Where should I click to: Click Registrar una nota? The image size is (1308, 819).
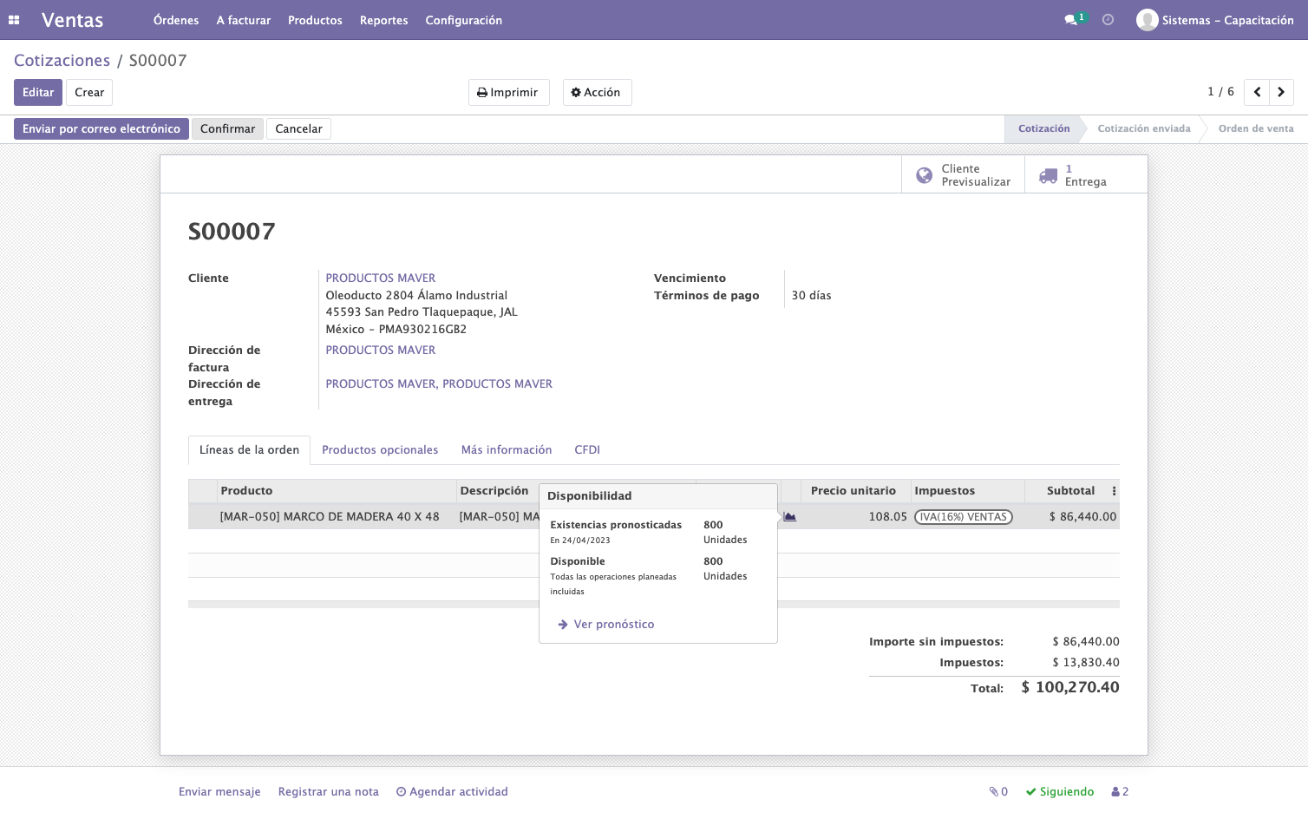coord(329,791)
